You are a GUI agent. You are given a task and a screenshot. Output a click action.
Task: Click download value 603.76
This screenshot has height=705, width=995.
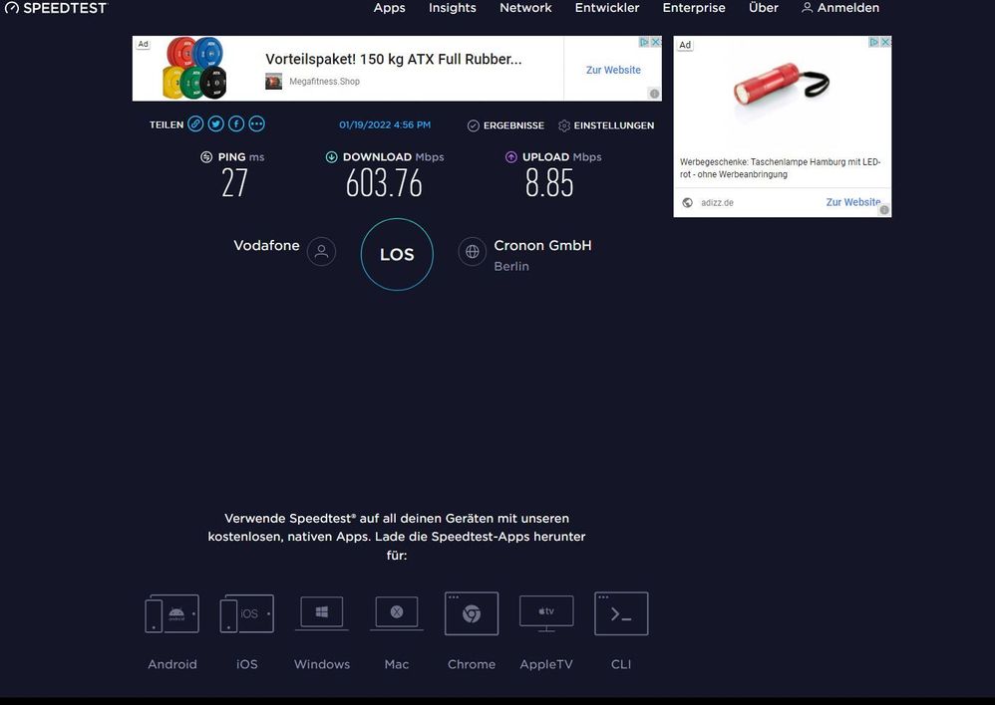click(384, 184)
